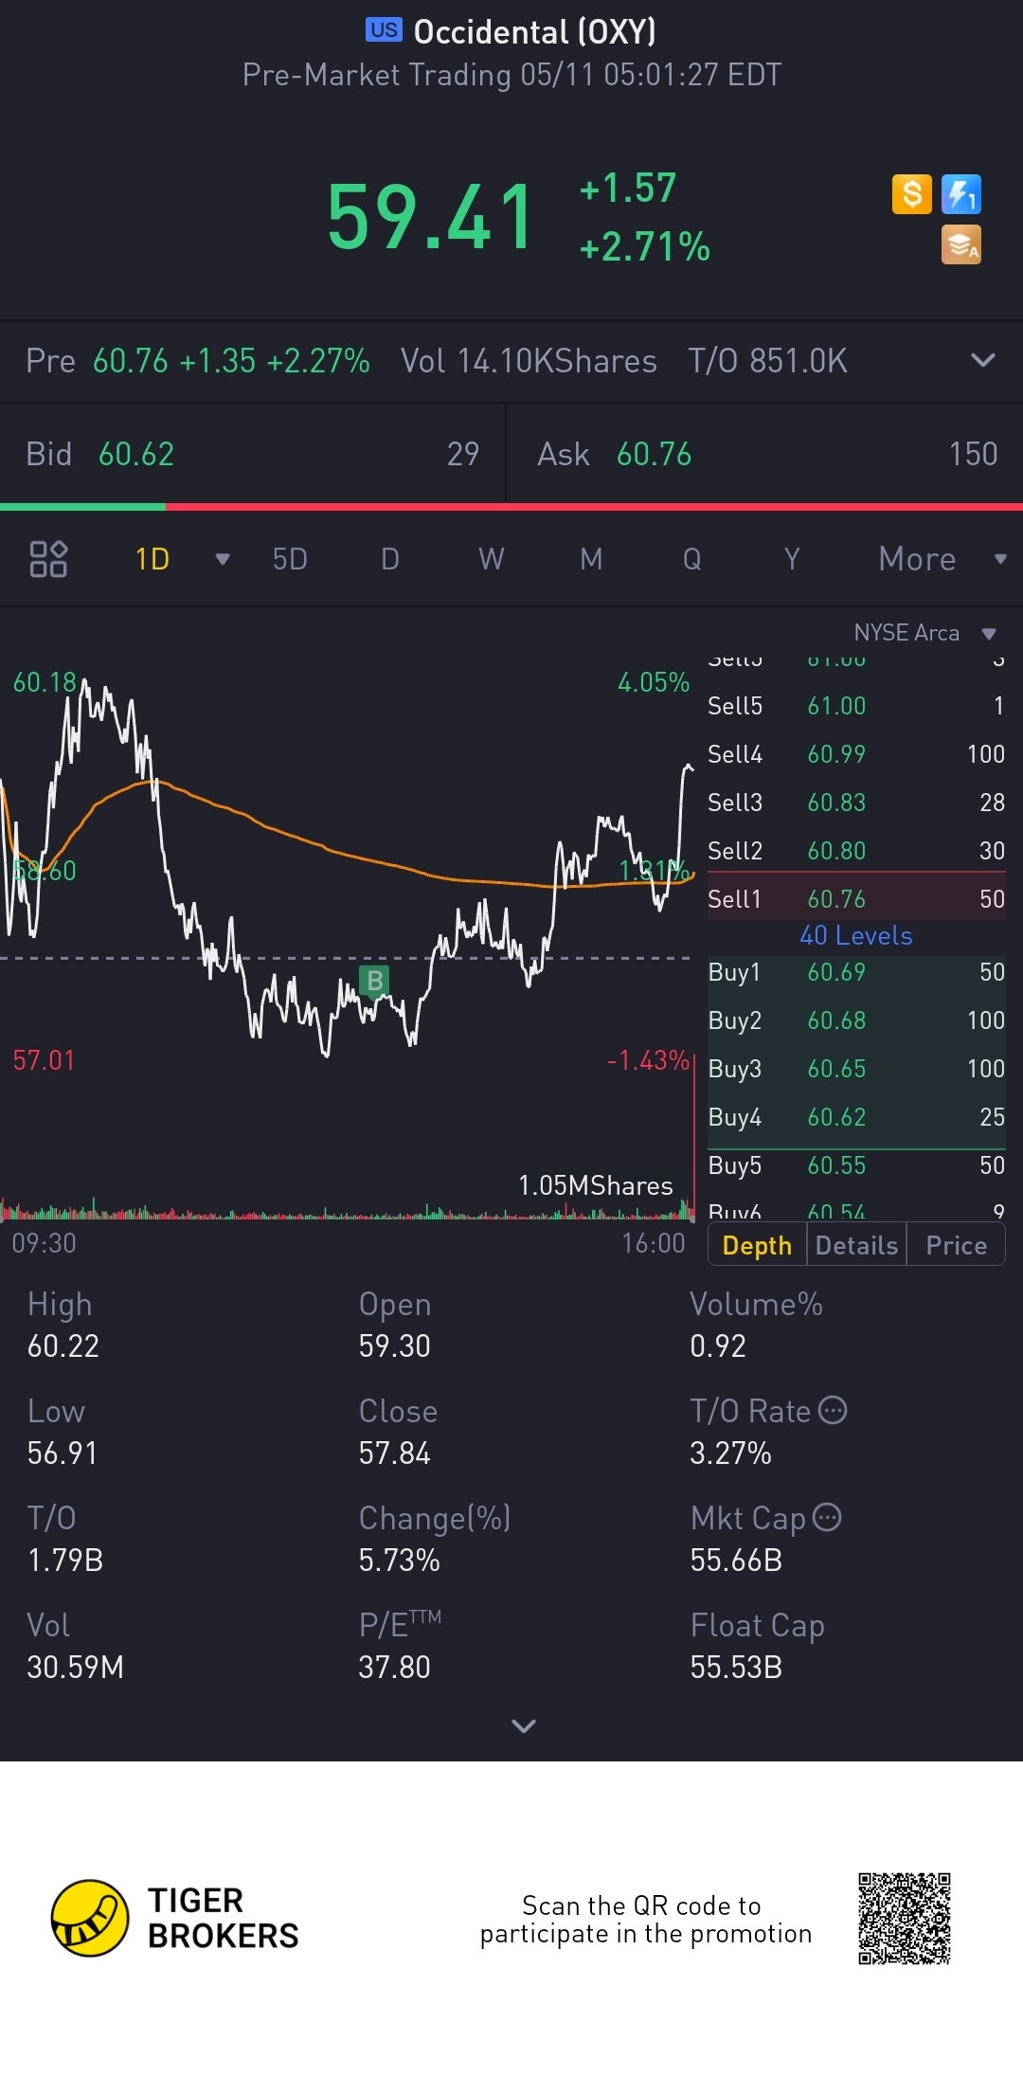
Task: Select the 5D chart tab
Action: click(290, 559)
